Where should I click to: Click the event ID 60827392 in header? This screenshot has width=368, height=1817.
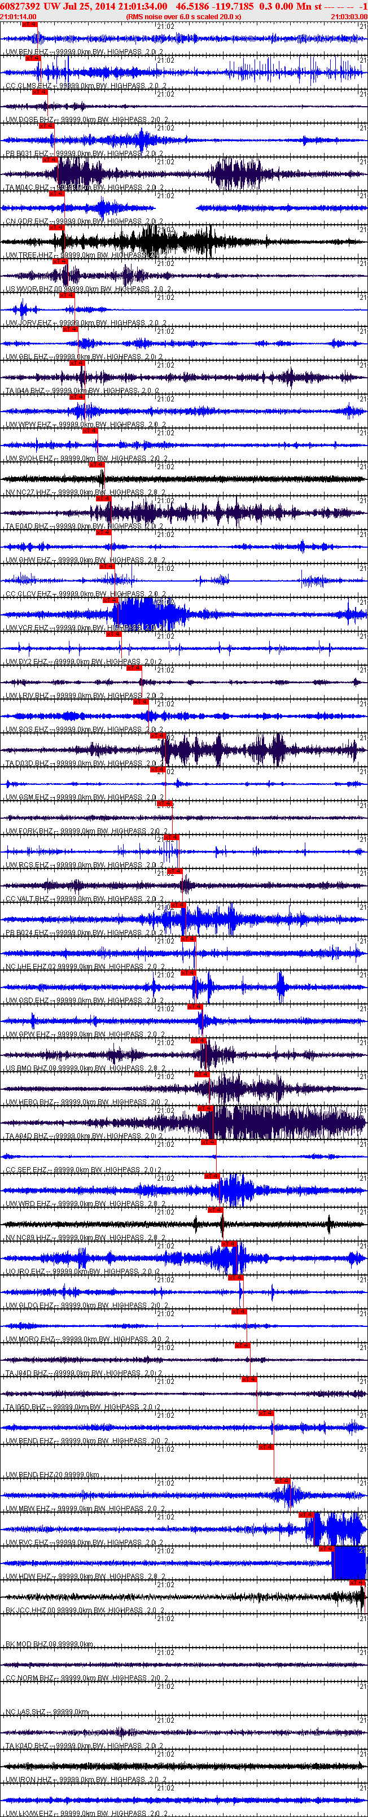point(20,6)
